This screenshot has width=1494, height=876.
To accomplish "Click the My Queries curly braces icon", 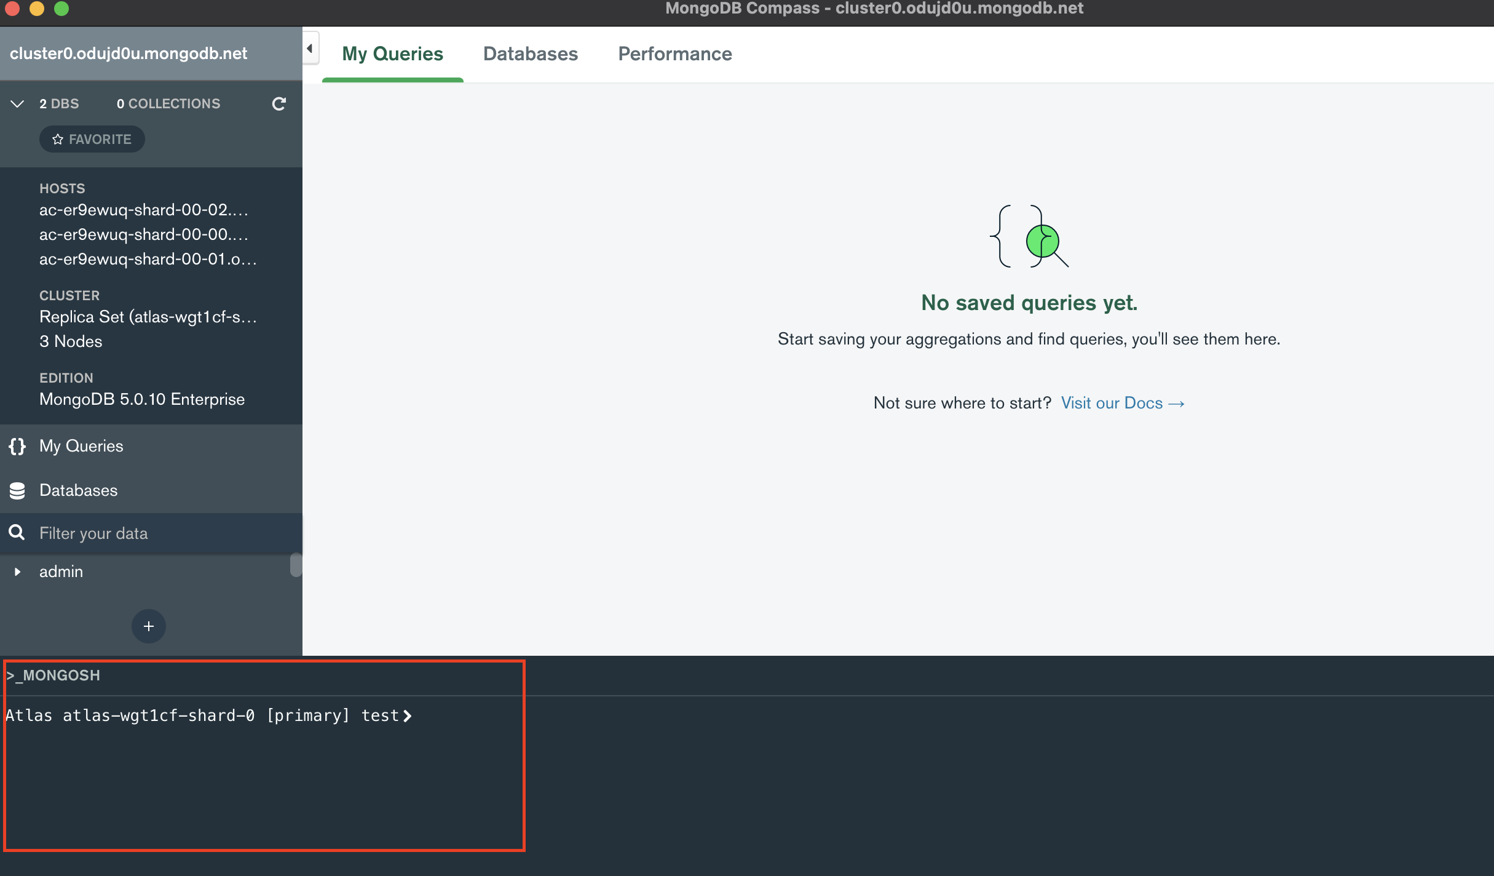I will (17, 446).
